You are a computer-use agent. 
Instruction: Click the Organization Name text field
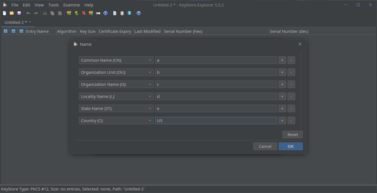point(216,84)
